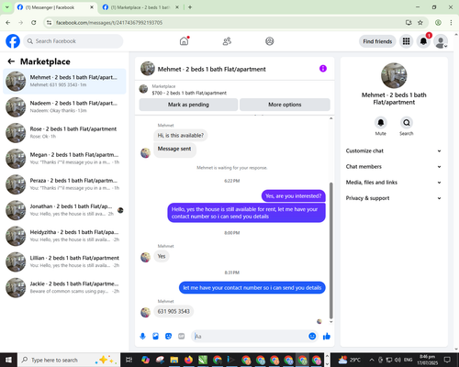Open the Groups icon in top navigation
The image size is (459, 367).
(x=270, y=41)
